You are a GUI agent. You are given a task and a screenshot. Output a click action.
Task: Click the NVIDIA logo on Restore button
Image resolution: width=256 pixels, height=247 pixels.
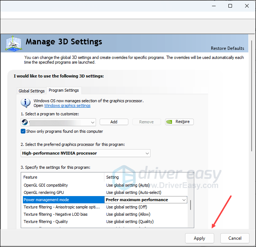click(169, 122)
